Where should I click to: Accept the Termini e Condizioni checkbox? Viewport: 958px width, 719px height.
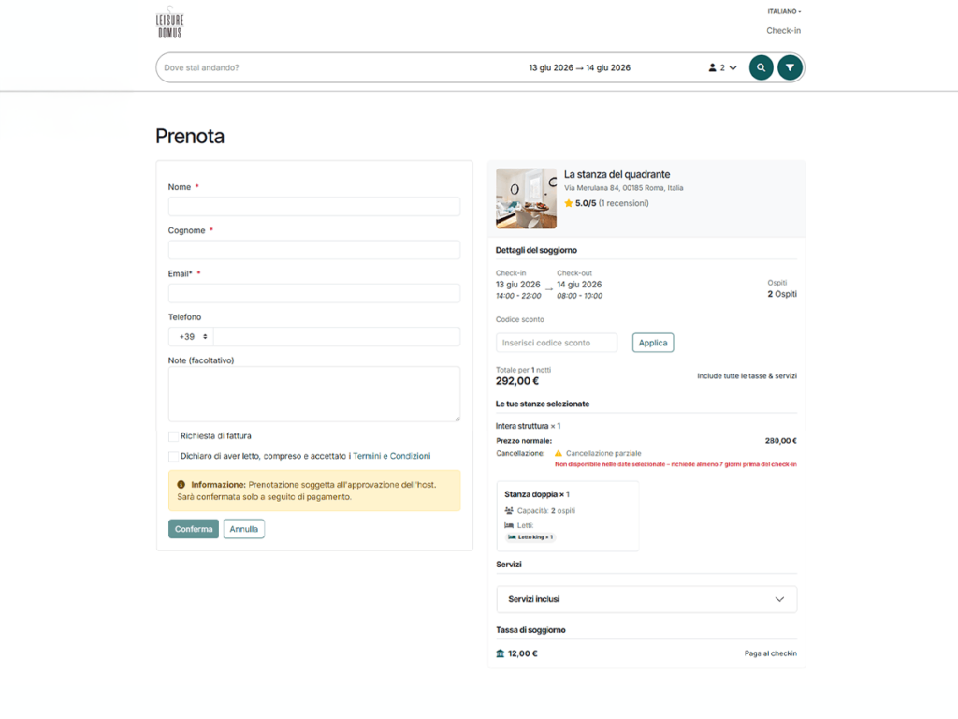(173, 456)
